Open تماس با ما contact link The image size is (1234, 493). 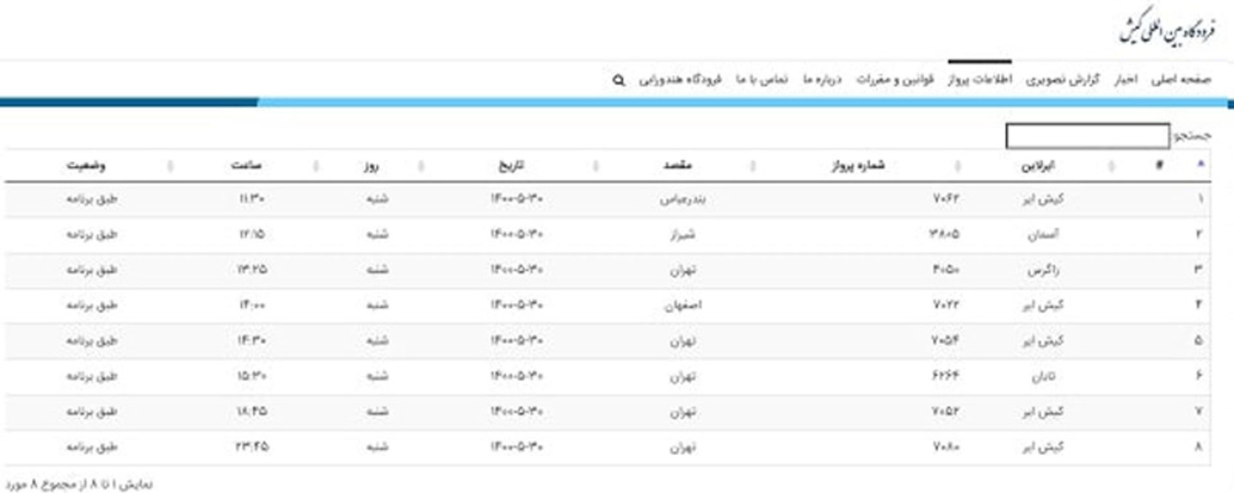(762, 80)
